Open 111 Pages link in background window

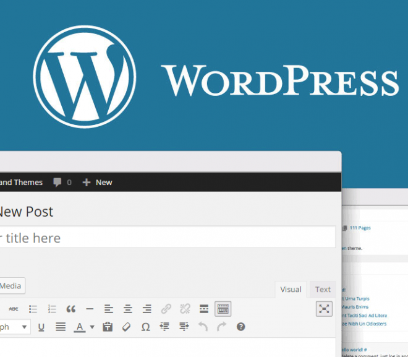(360, 228)
